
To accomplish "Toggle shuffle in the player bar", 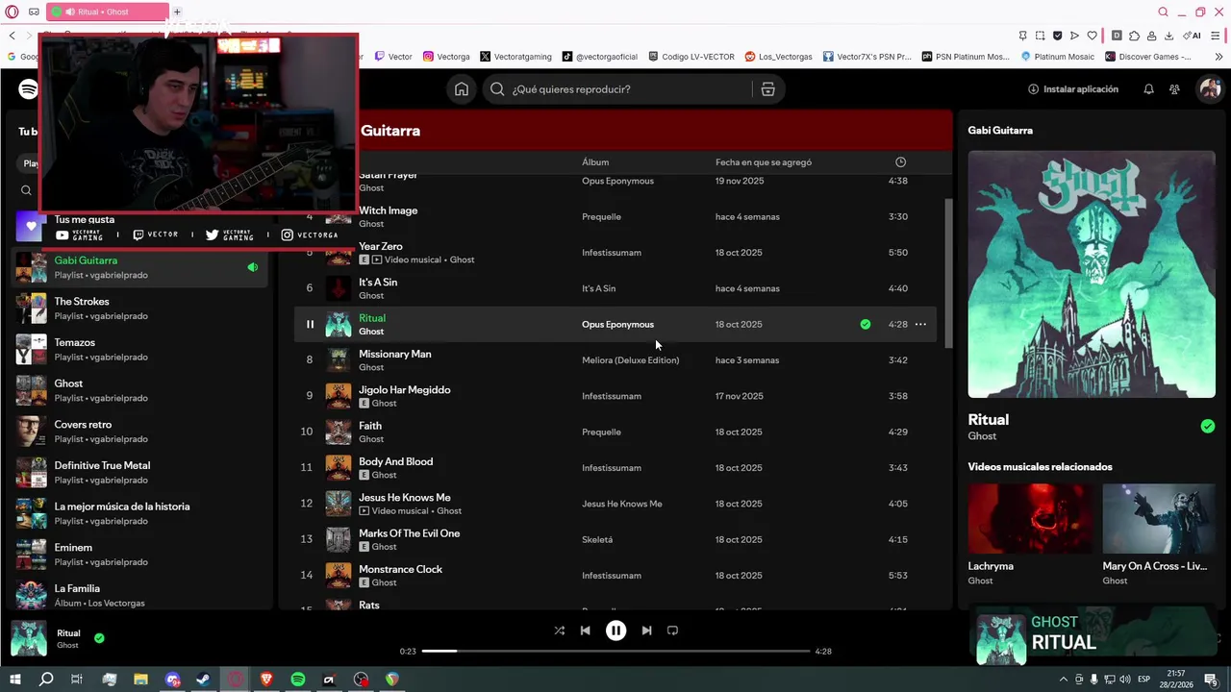I will pos(560,630).
